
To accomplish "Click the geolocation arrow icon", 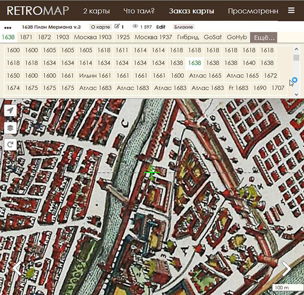I will (10, 111).
